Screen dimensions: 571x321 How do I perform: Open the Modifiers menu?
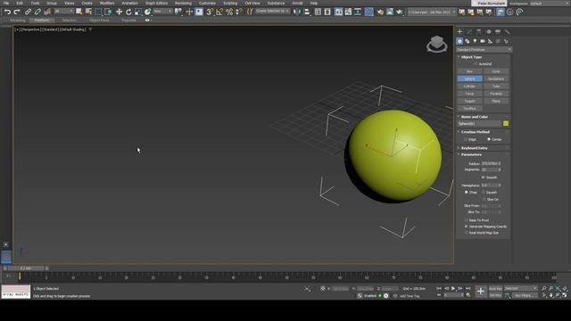(x=107, y=4)
